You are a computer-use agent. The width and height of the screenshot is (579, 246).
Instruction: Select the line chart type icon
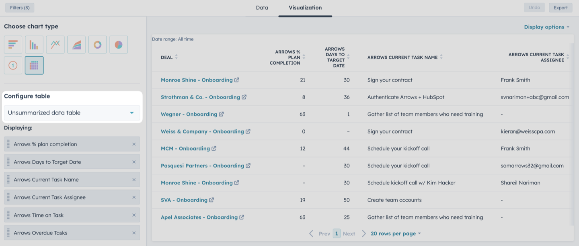pos(55,45)
